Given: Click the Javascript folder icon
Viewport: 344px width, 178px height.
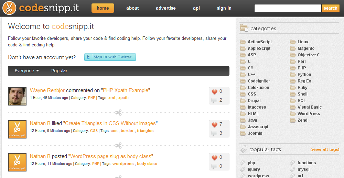Looking at the screenshot, I should tap(243, 127).
